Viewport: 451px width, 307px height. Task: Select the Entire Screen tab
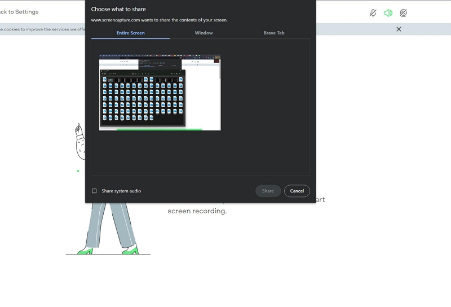[131, 33]
